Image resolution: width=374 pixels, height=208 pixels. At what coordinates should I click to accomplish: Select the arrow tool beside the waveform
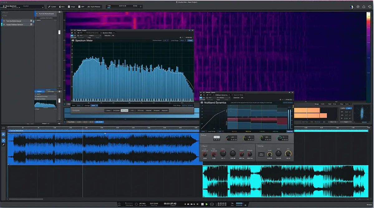tap(3, 141)
